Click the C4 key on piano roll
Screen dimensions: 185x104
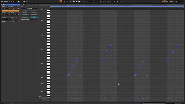49,50
